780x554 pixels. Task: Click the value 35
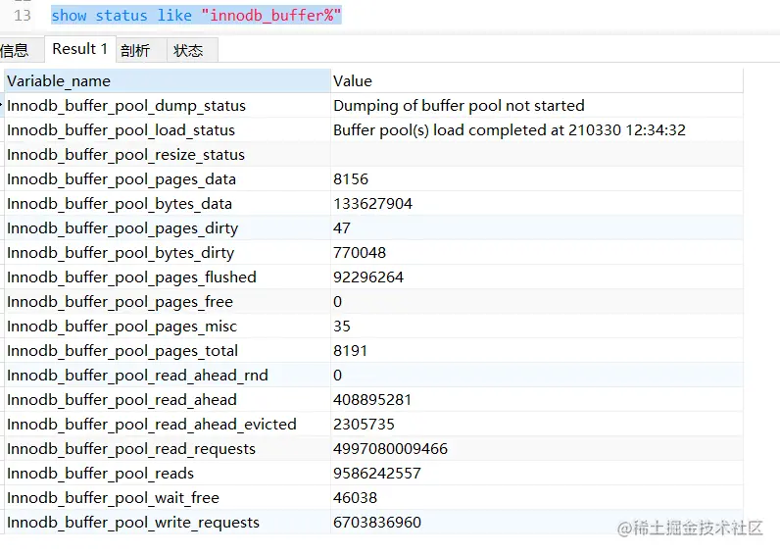pos(342,327)
